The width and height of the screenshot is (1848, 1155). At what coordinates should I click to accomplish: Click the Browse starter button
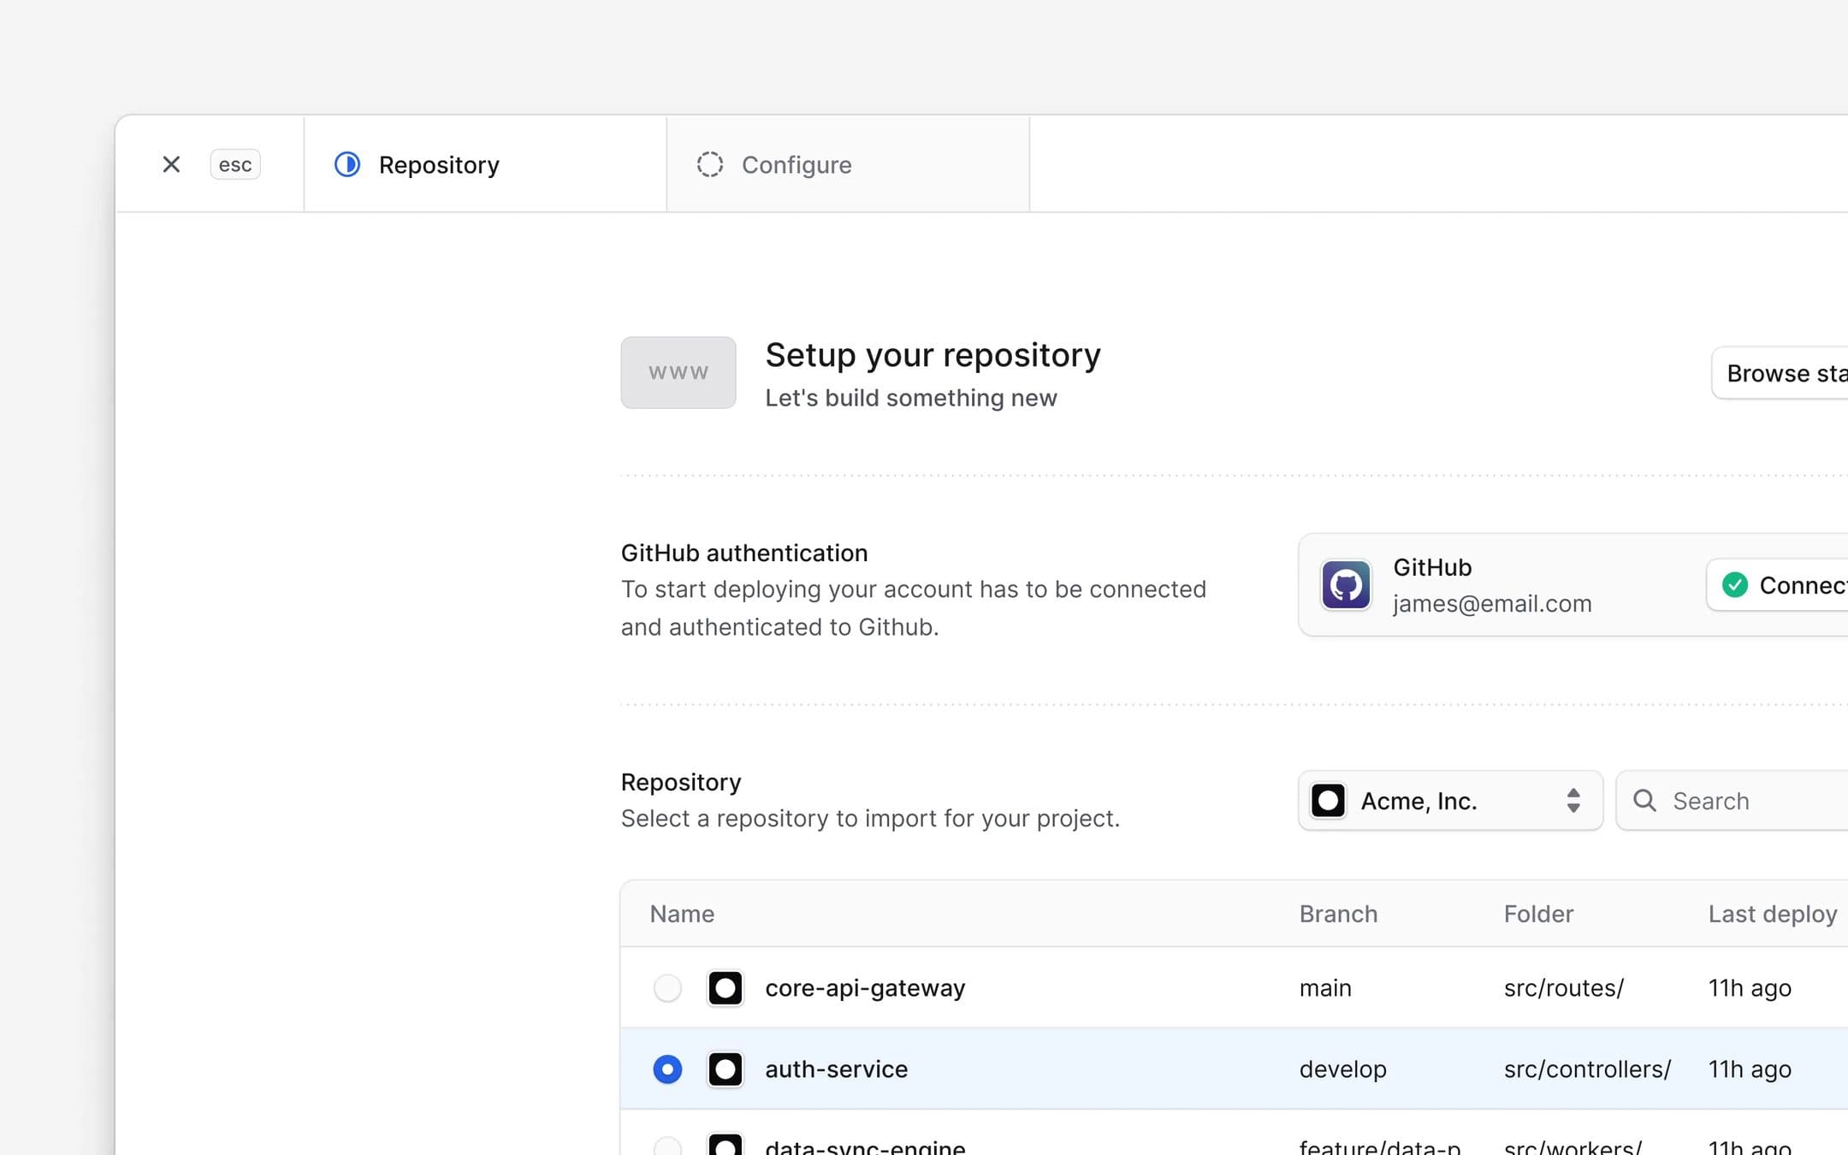point(1780,373)
